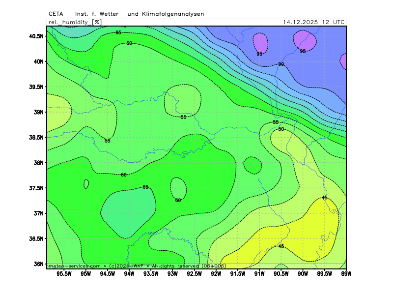Select the 92W longitude axis label

point(216,273)
